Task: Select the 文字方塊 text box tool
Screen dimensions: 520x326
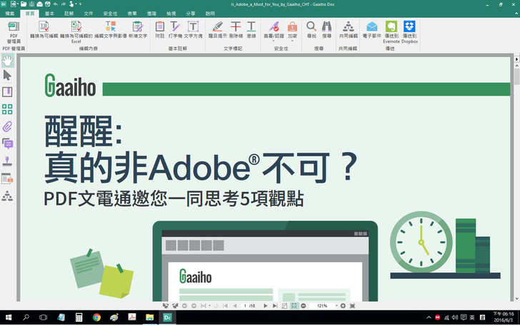Action: (193, 30)
